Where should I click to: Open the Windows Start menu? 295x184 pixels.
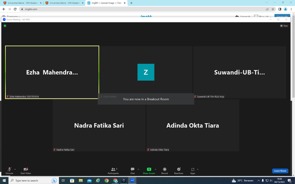point(4,180)
